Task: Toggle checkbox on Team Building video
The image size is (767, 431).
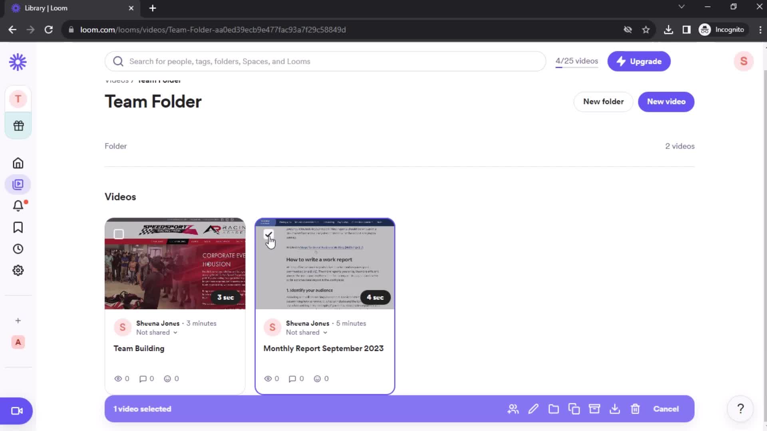Action: click(x=119, y=233)
